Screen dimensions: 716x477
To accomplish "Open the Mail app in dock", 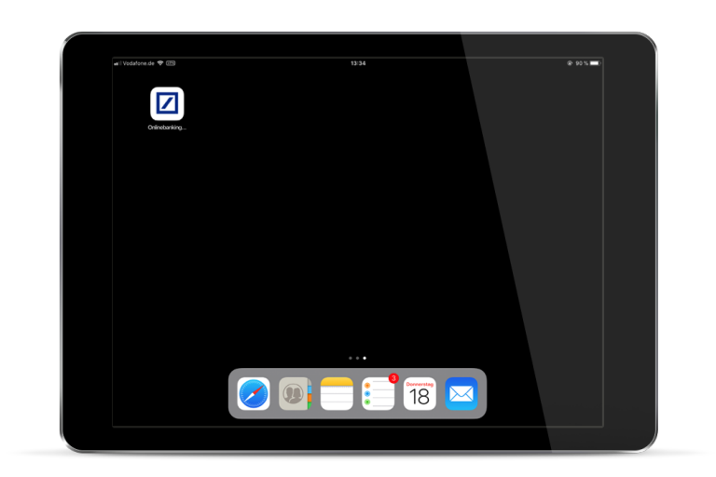I will point(461,393).
